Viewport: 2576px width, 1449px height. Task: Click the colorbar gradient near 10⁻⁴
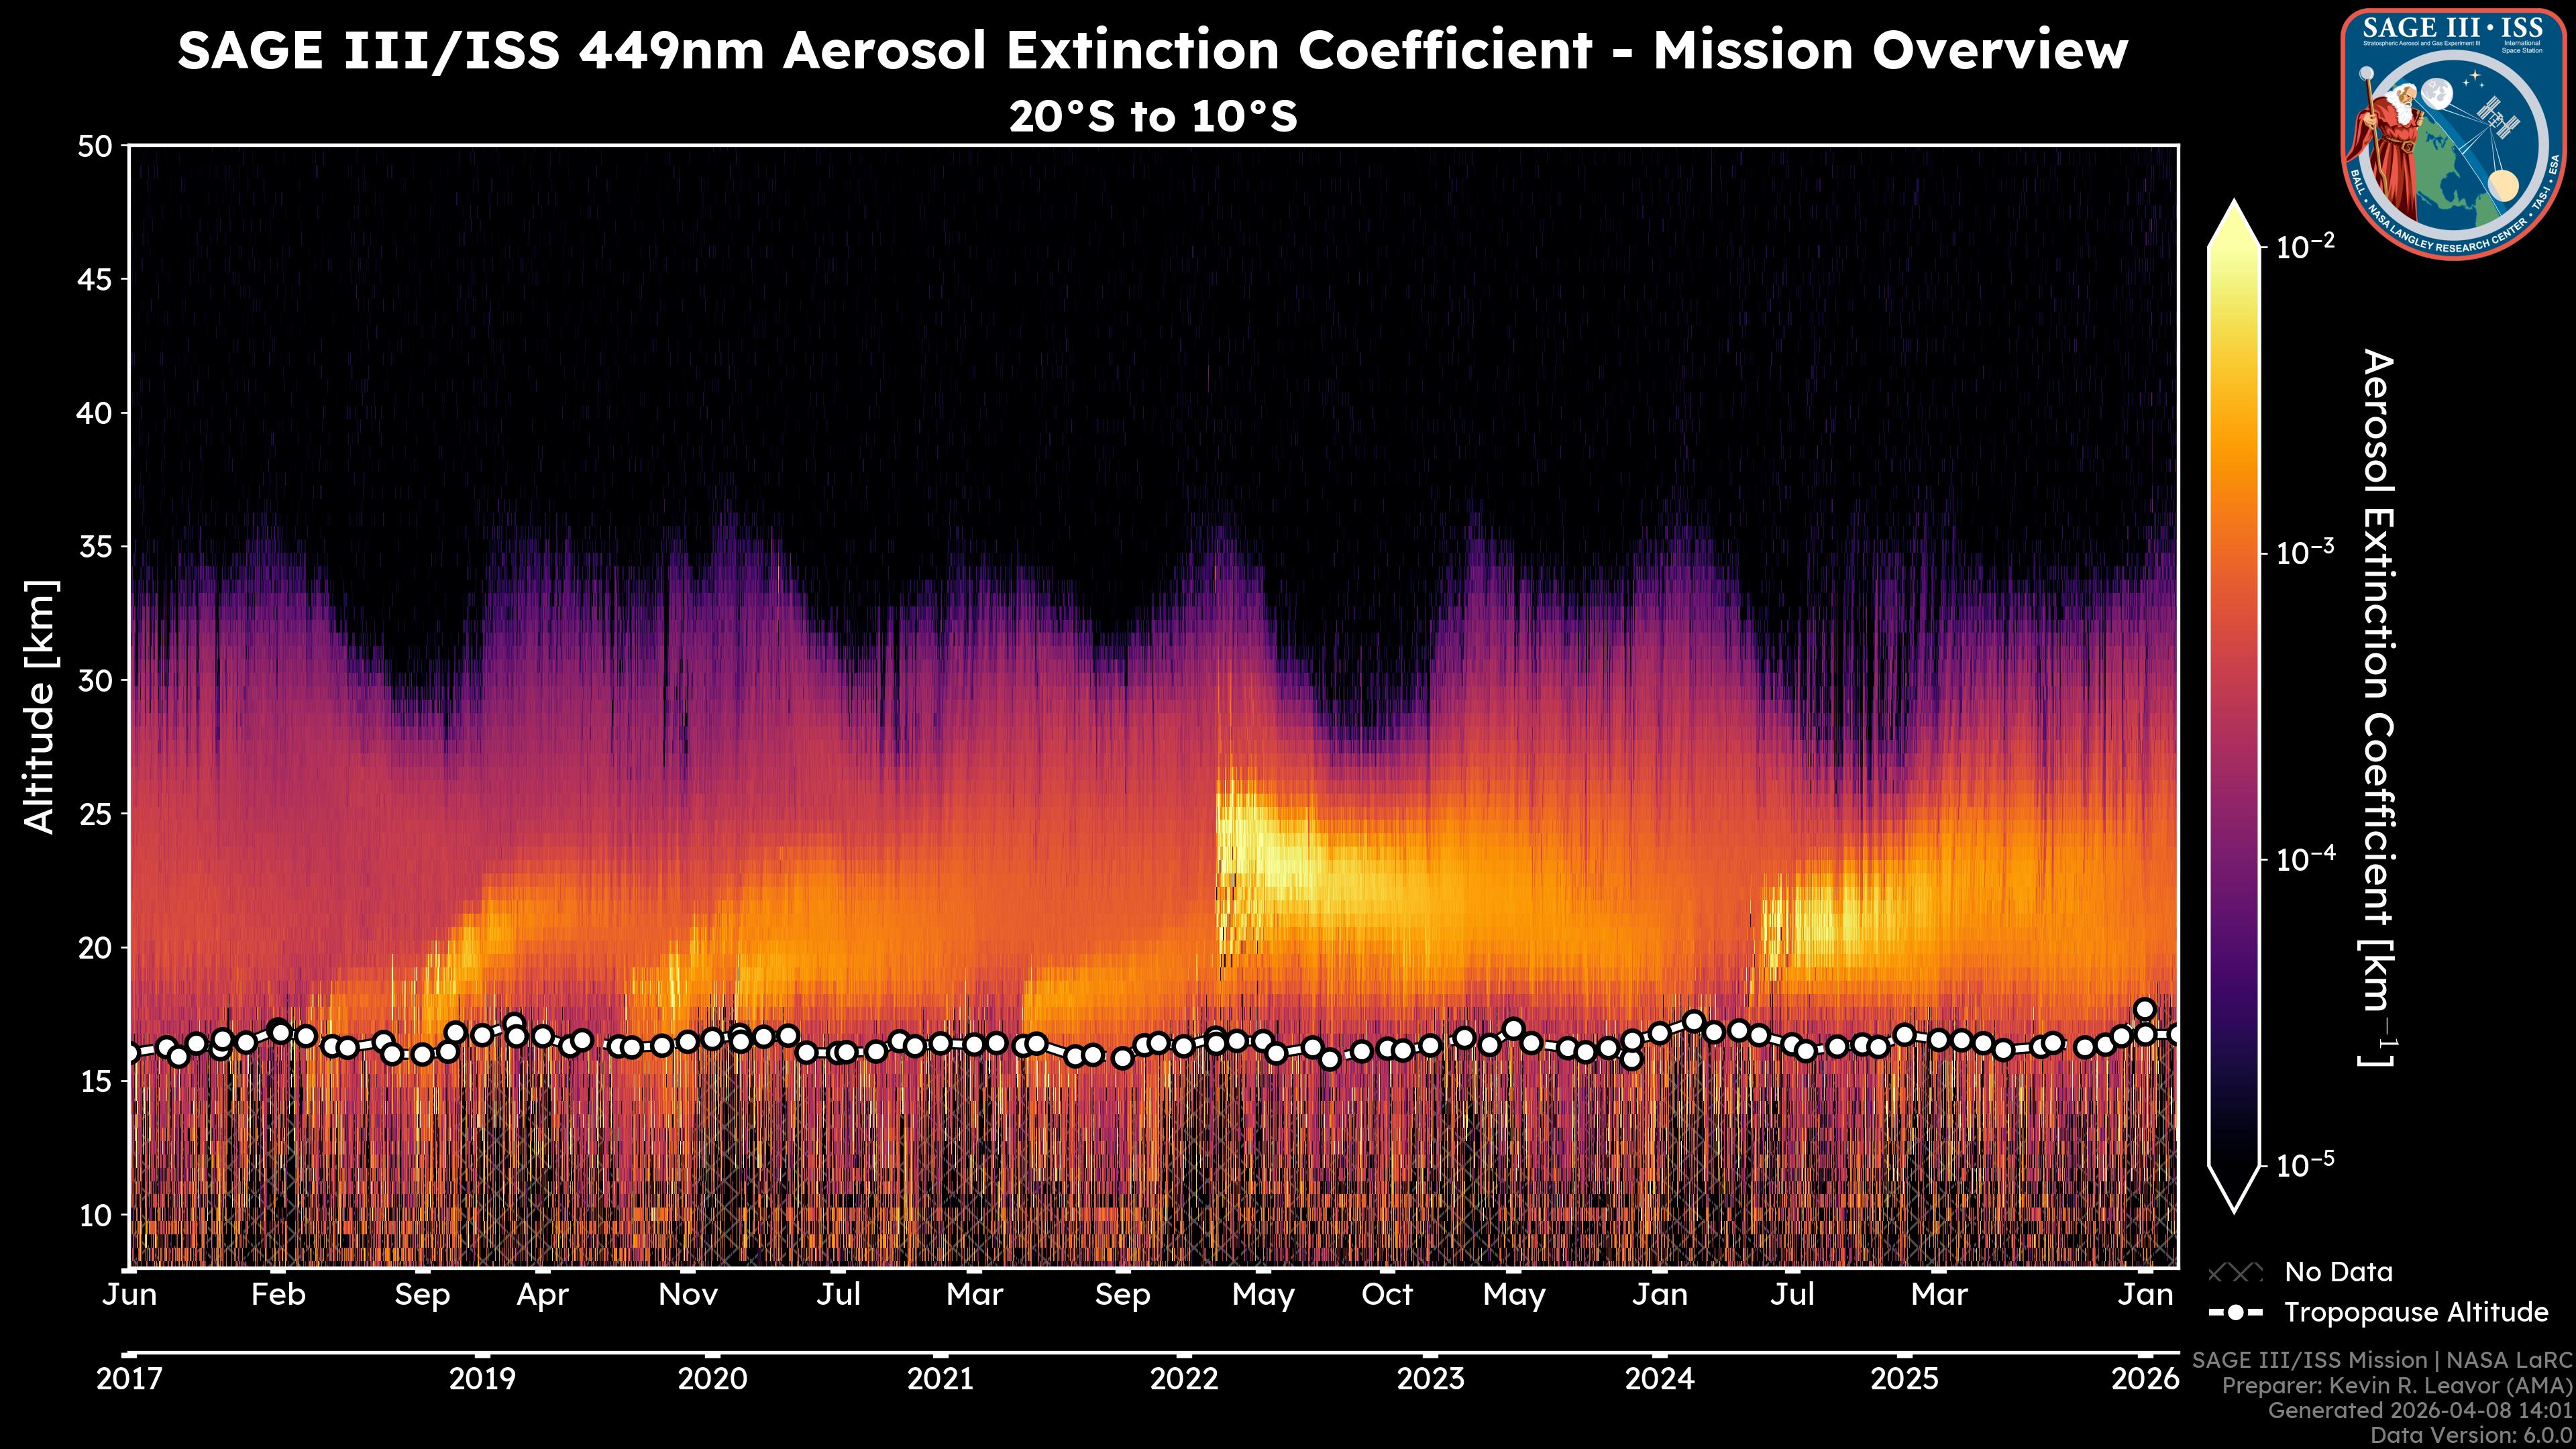coord(2235,858)
